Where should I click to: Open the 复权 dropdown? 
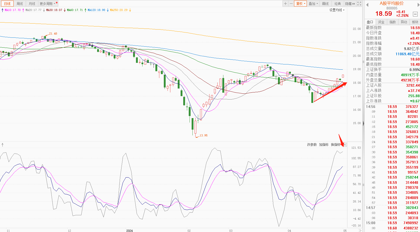pos(300,4)
